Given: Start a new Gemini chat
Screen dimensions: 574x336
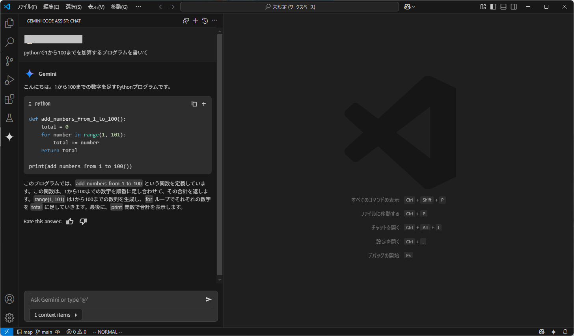Looking at the screenshot, I should click(195, 21).
